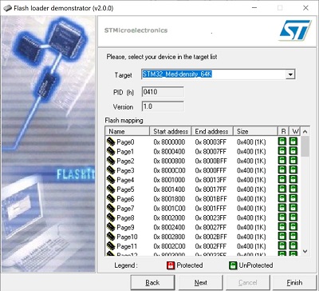The width and height of the screenshot is (319, 291).
Task: Close the Flash loader demonstrator window
Action: point(305,8)
